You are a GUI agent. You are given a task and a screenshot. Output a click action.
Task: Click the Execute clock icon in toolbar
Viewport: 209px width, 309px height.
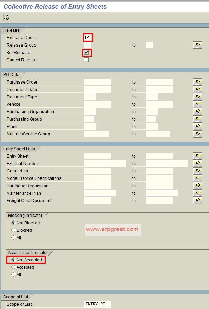point(7,18)
